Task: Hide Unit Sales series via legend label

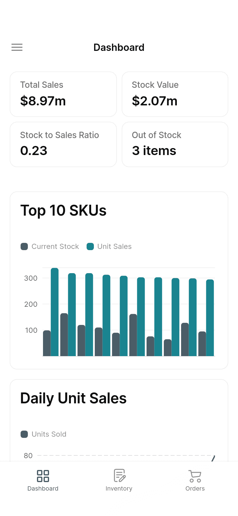Action: tap(114, 246)
